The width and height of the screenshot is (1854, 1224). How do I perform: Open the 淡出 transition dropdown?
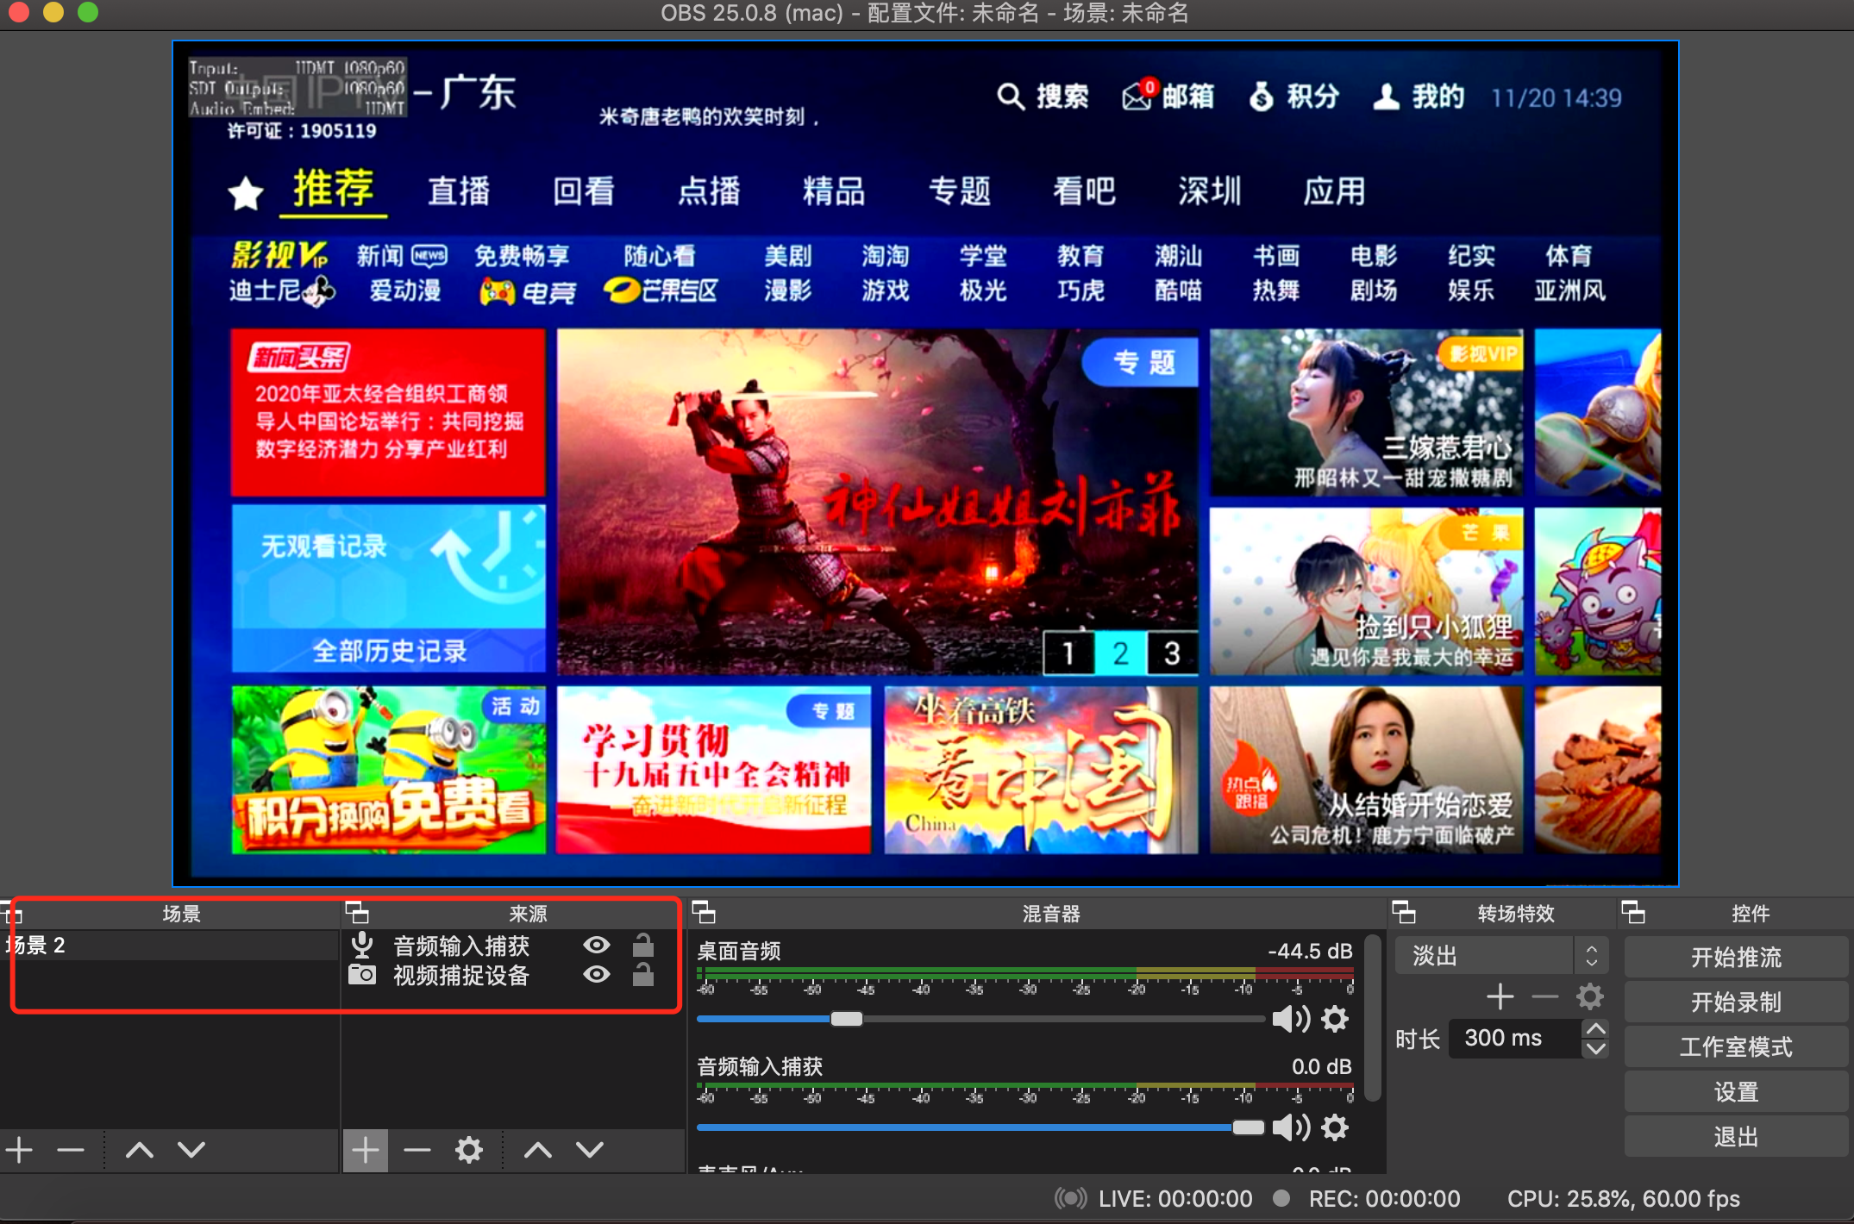(x=1501, y=956)
